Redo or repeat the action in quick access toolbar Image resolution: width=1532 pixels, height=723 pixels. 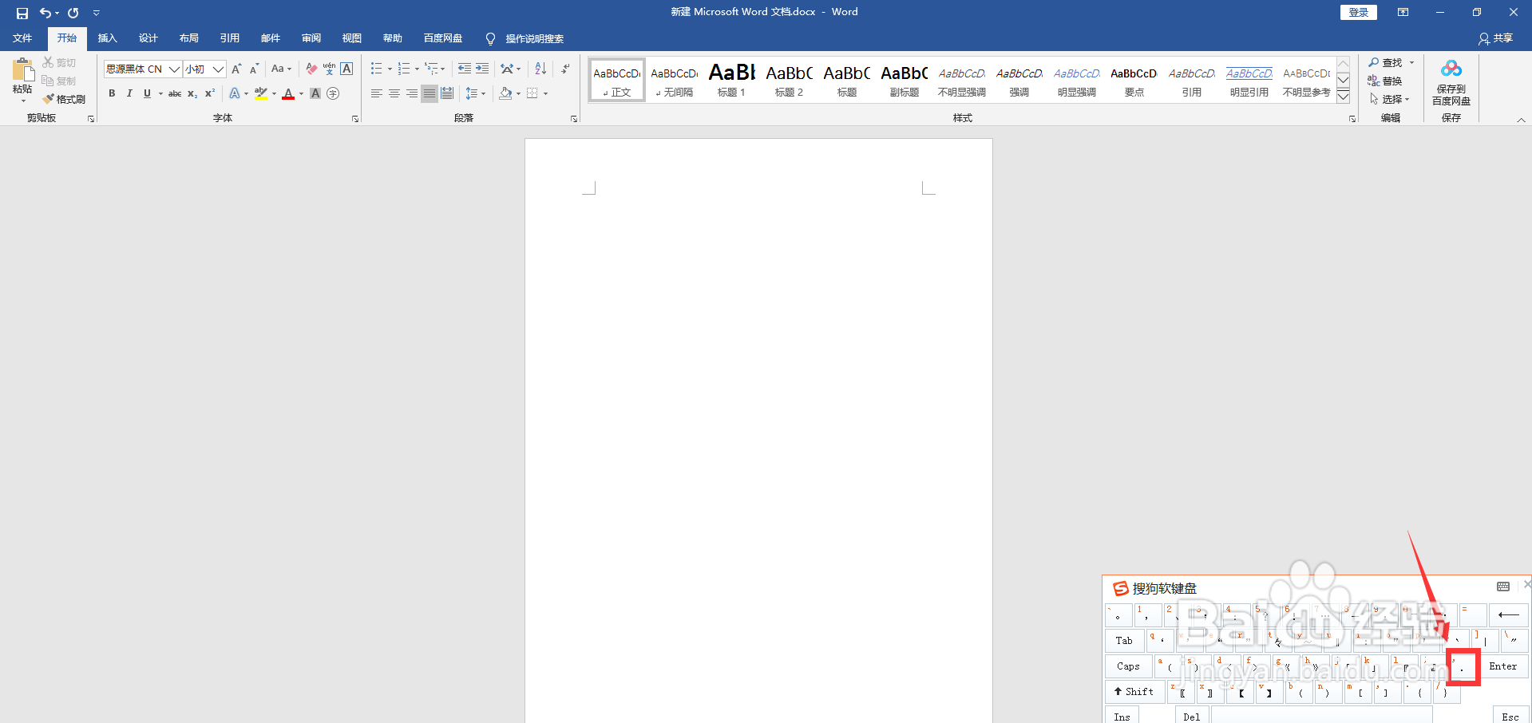[x=73, y=13]
